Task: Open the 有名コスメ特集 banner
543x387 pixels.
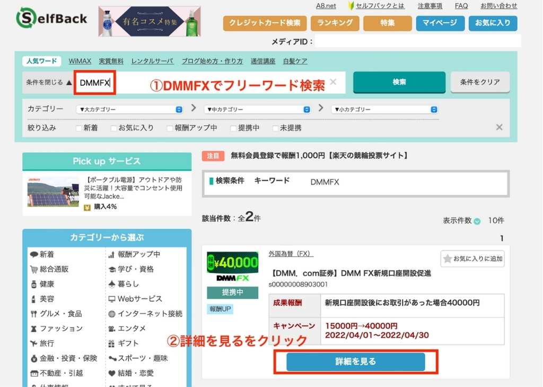Action: pyautogui.click(x=150, y=22)
